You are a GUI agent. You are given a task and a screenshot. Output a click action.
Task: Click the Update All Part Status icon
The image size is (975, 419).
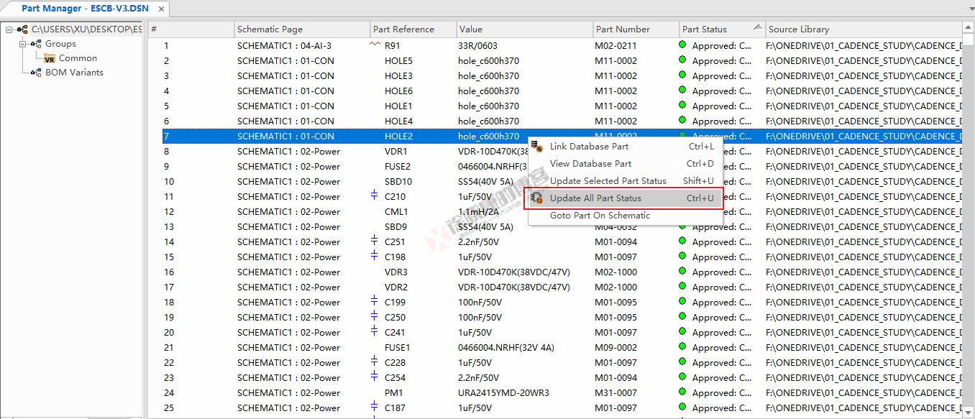[536, 198]
